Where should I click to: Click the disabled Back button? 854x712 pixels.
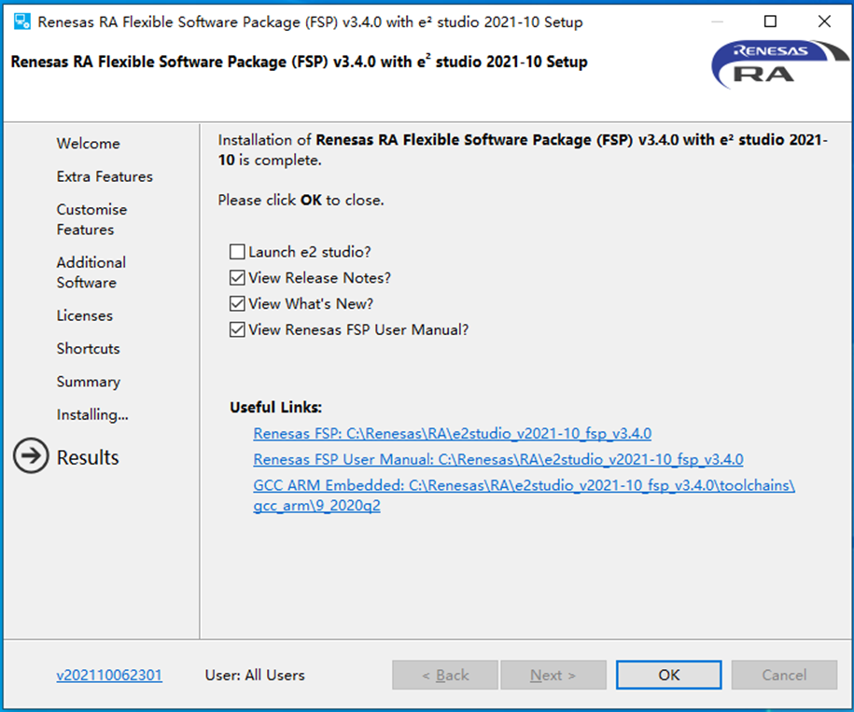[445, 675]
